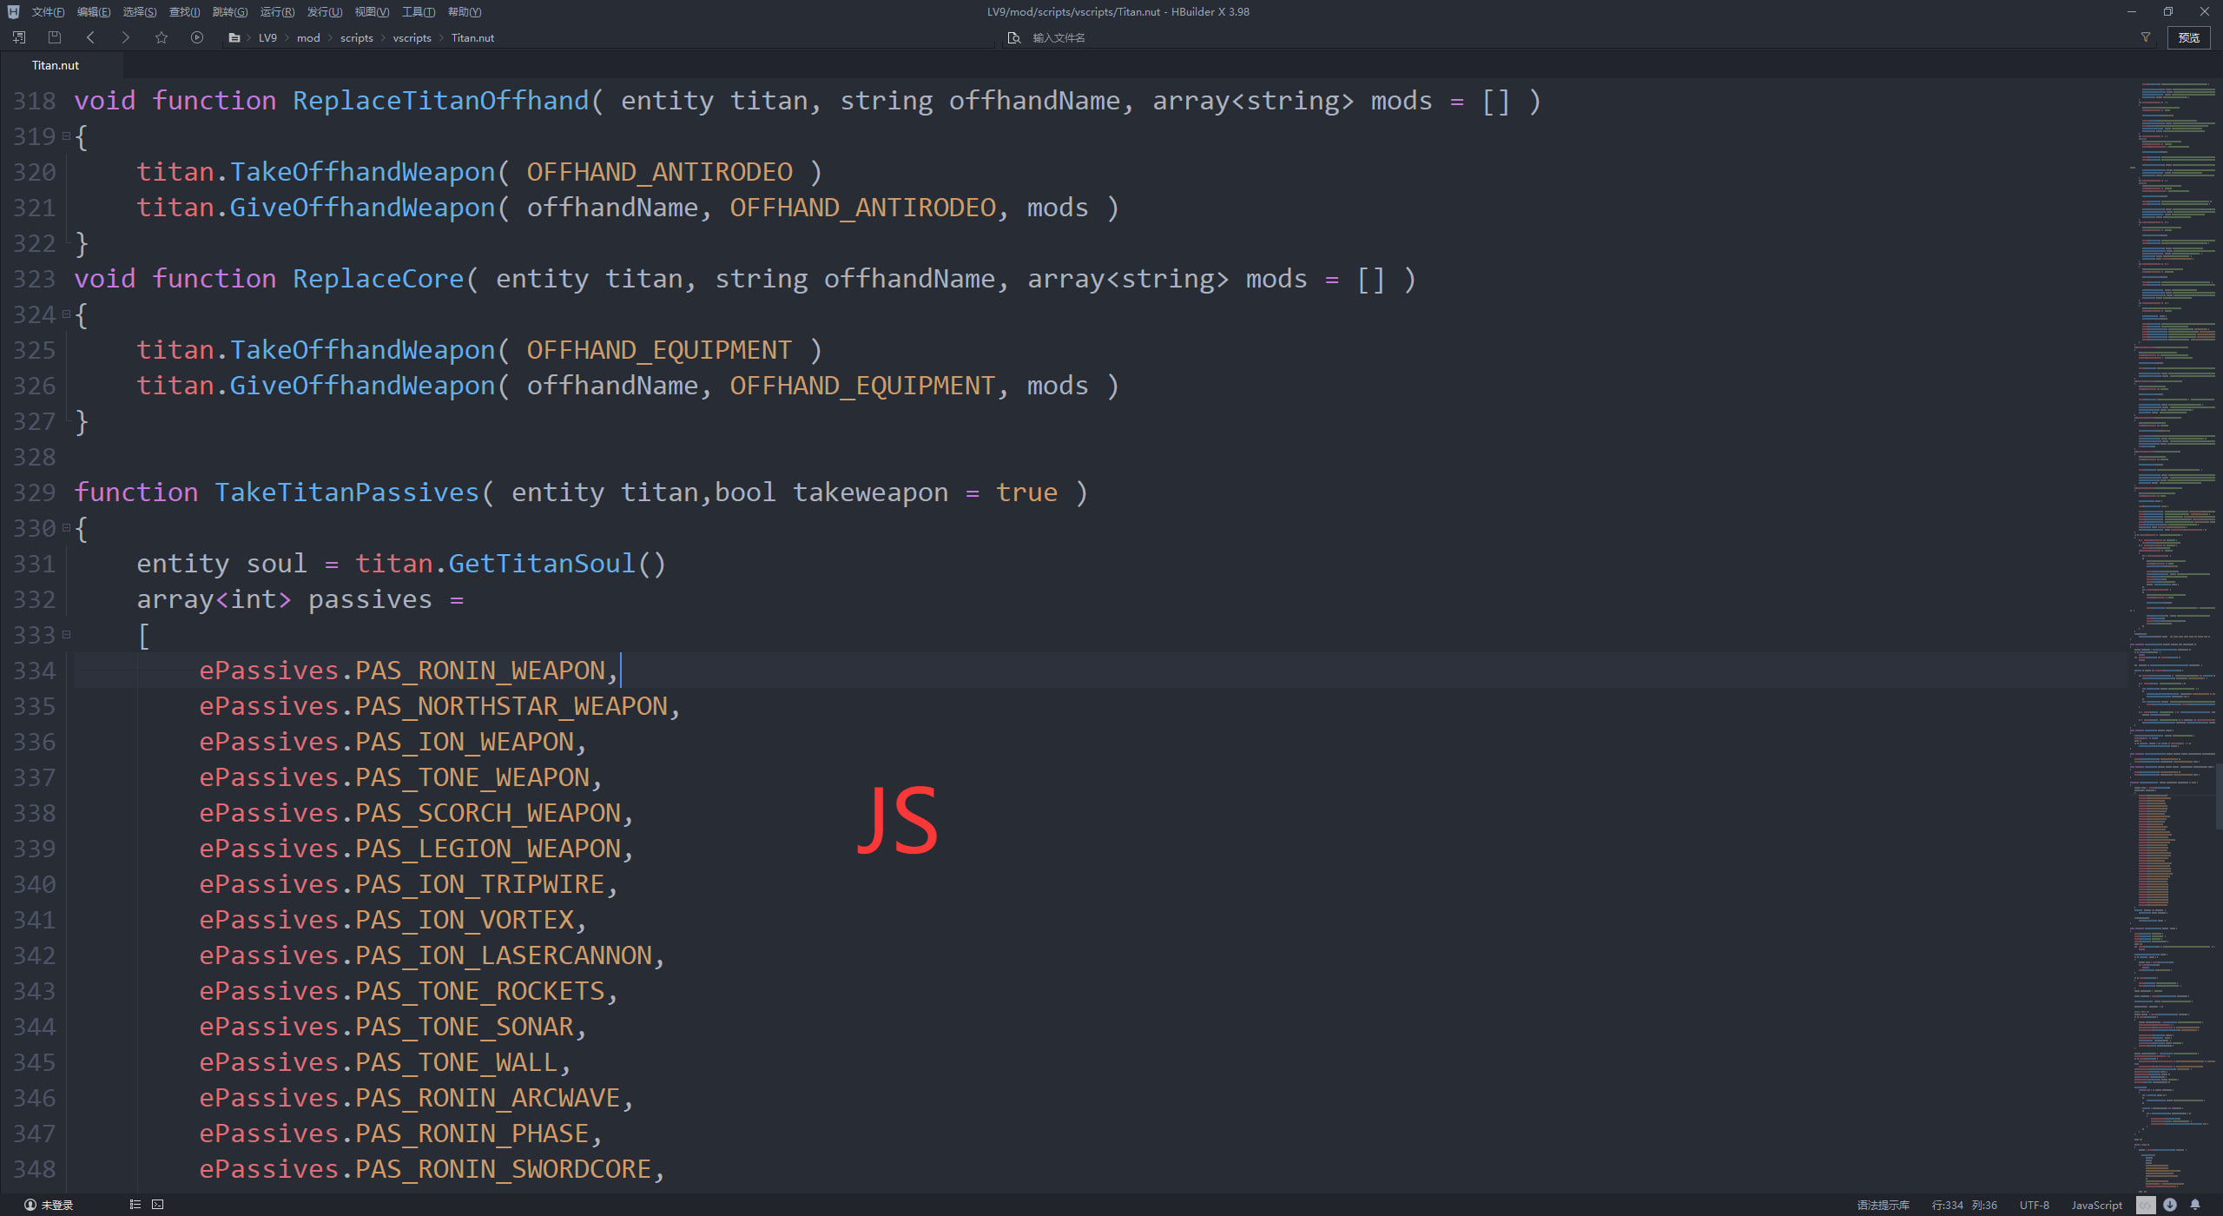Click the vscripts breadcrumb folder
Viewport: 2223px width, 1216px height.
coord(412,38)
